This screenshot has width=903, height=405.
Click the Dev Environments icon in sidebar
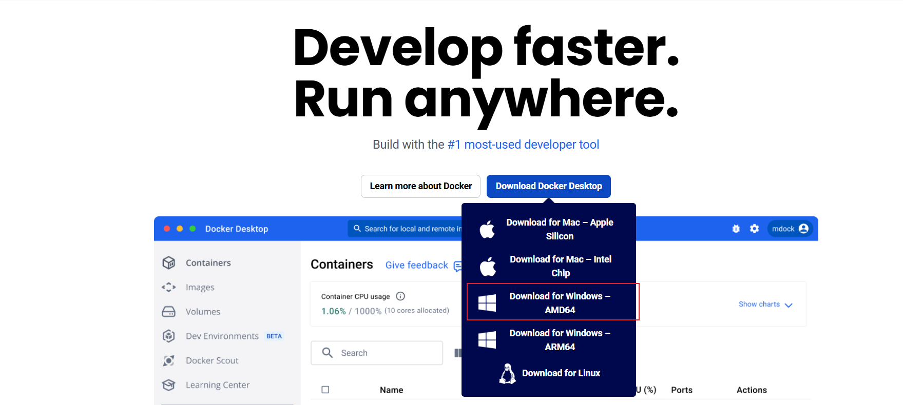[x=169, y=336]
